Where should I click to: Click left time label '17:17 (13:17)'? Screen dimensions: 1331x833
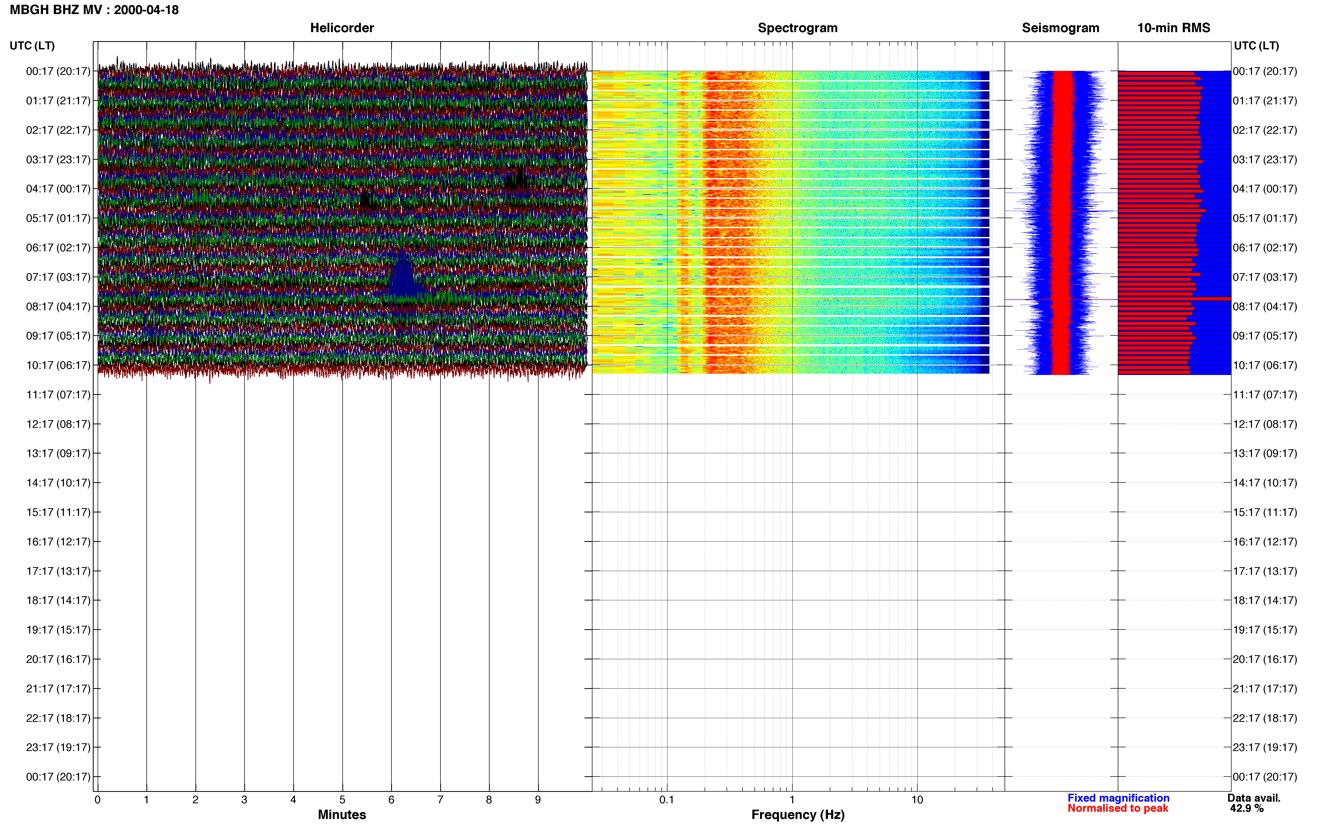point(58,571)
